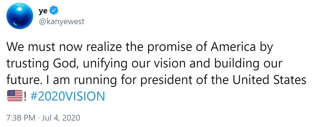Open the display name "ye"
Image resolution: width=324 pixels, height=127 pixels.
pyautogui.click(x=44, y=11)
